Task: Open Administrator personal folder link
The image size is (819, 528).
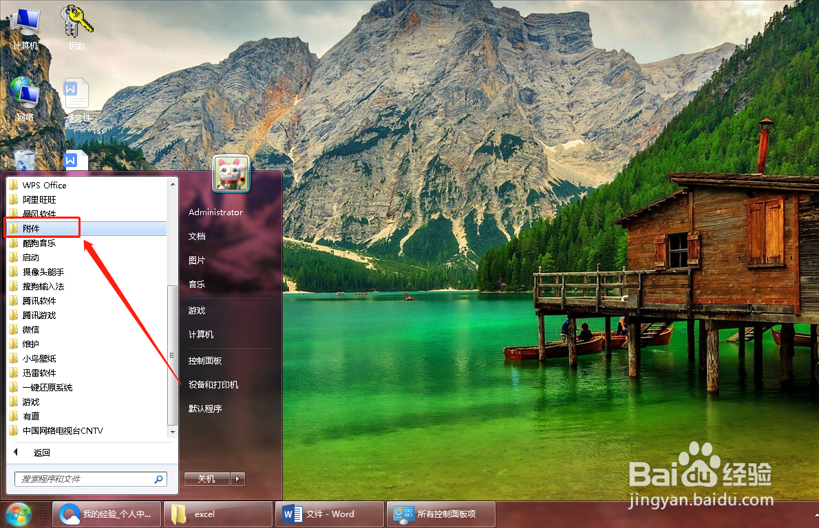Action: click(x=215, y=212)
